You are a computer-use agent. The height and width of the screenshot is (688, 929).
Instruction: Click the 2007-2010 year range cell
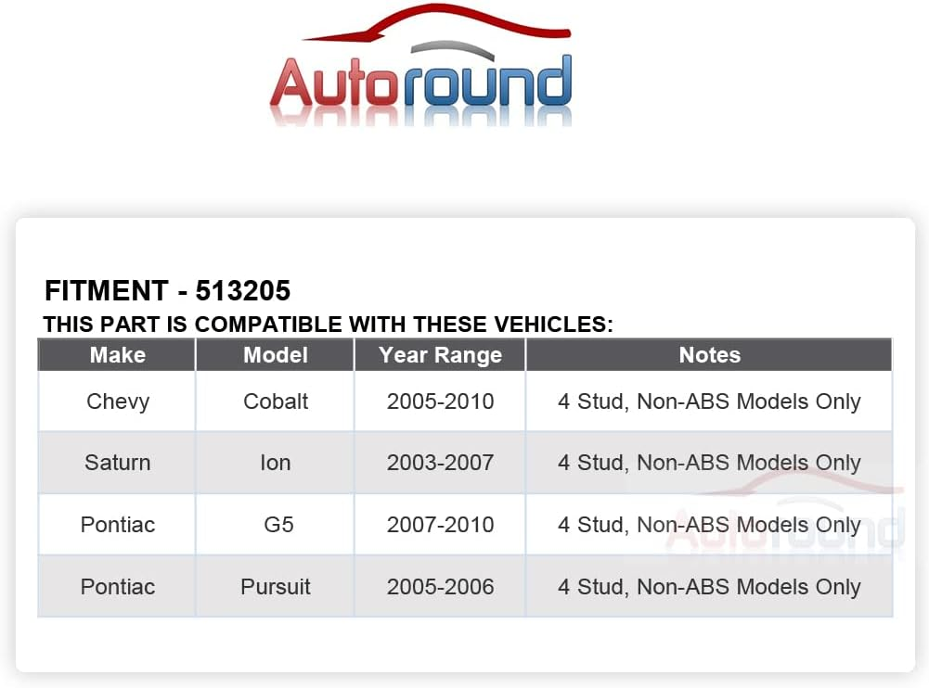tap(440, 525)
